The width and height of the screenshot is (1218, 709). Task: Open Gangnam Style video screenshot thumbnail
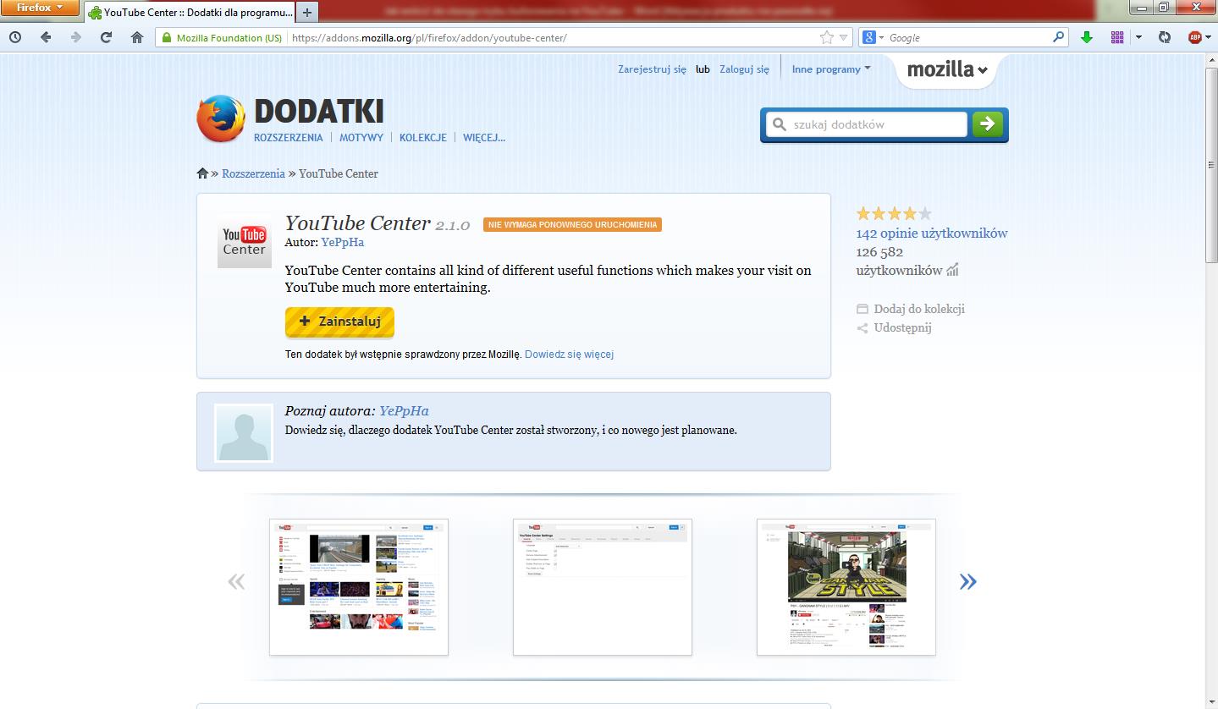tap(846, 587)
